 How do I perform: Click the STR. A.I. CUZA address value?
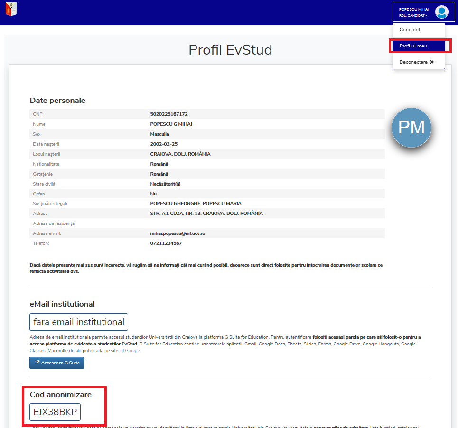click(206, 214)
